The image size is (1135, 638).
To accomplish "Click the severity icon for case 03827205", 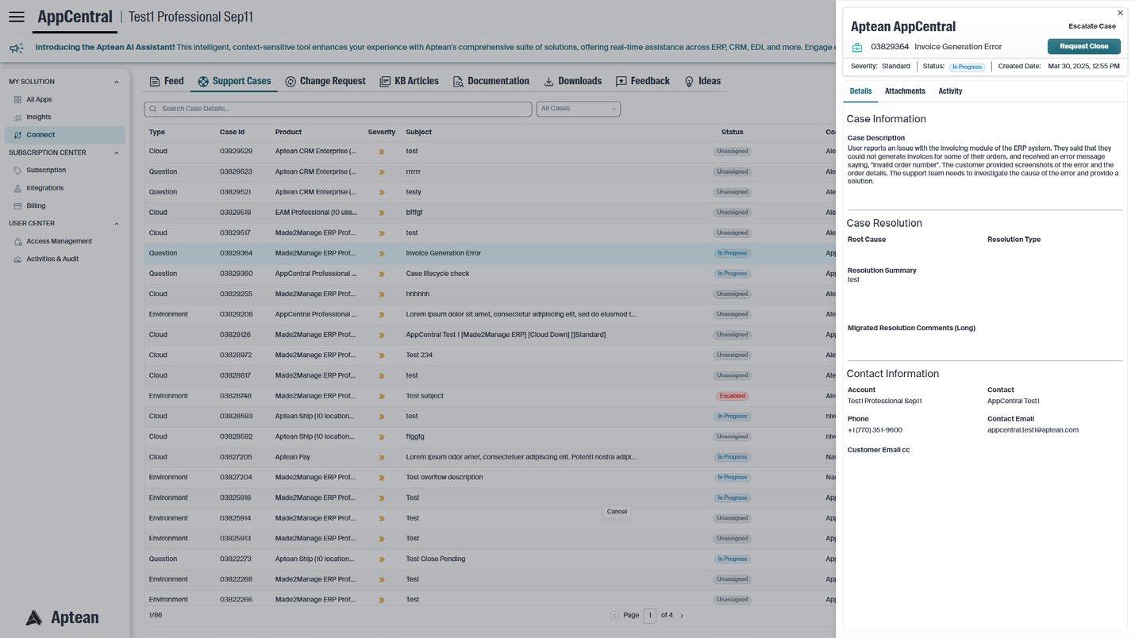I will tap(381, 458).
